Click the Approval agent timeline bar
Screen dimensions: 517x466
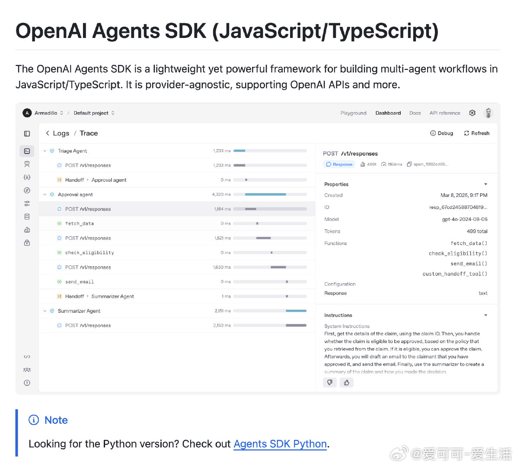[265, 195]
